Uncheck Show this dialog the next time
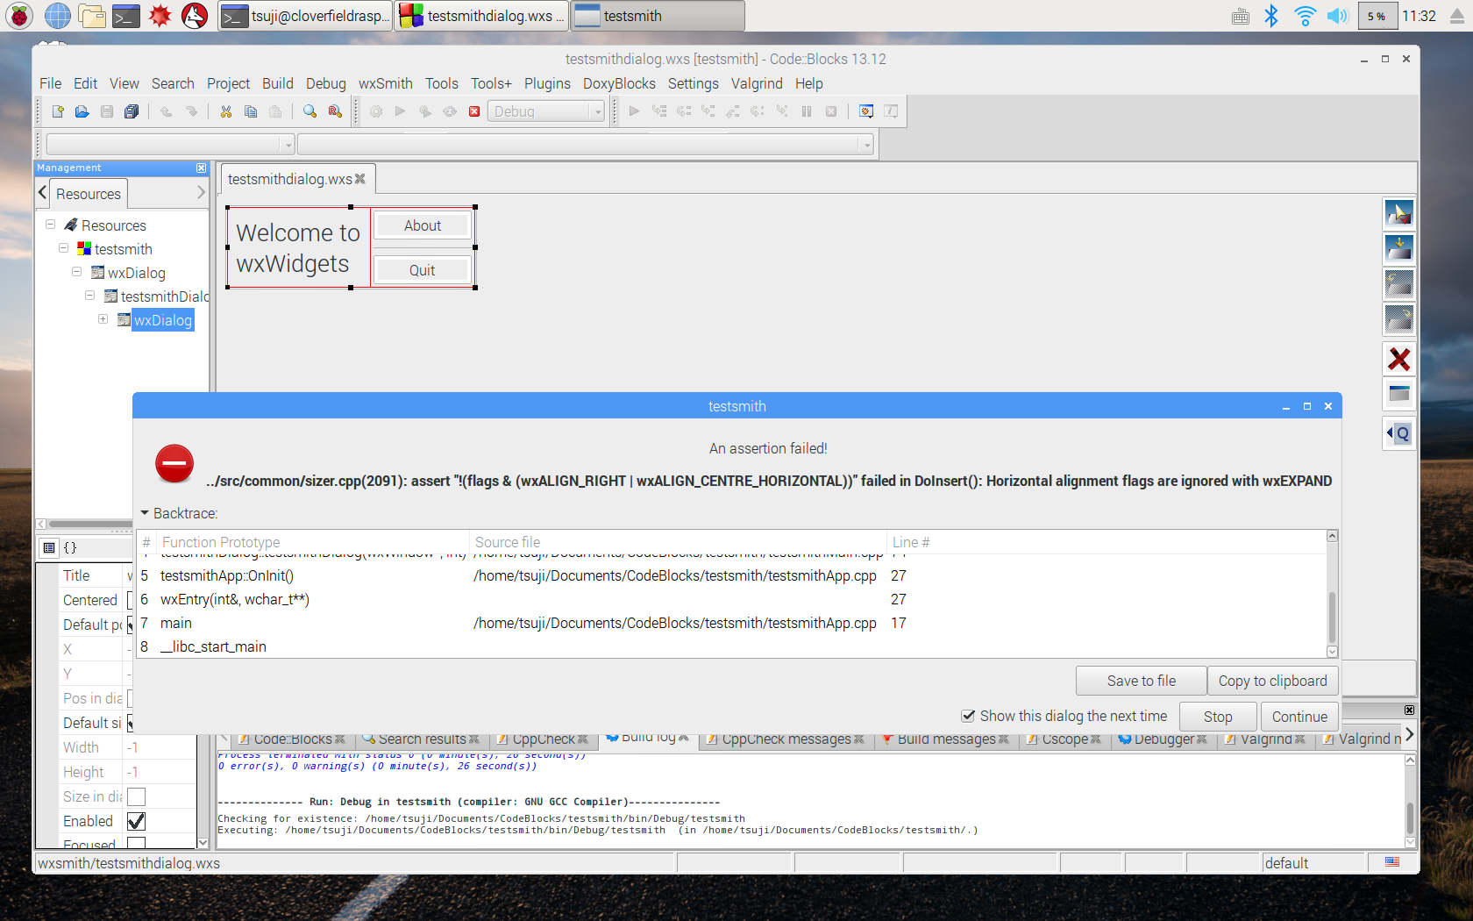The width and height of the screenshot is (1473, 921). tap(968, 716)
